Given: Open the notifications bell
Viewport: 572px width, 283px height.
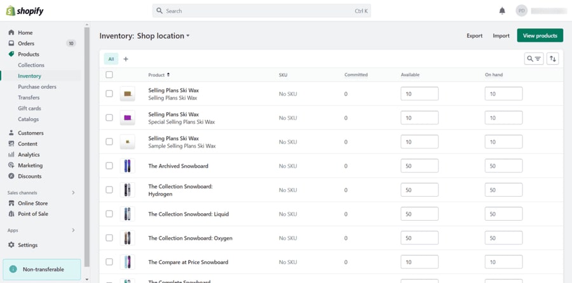Looking at the screenshot, I should [502, 11].
